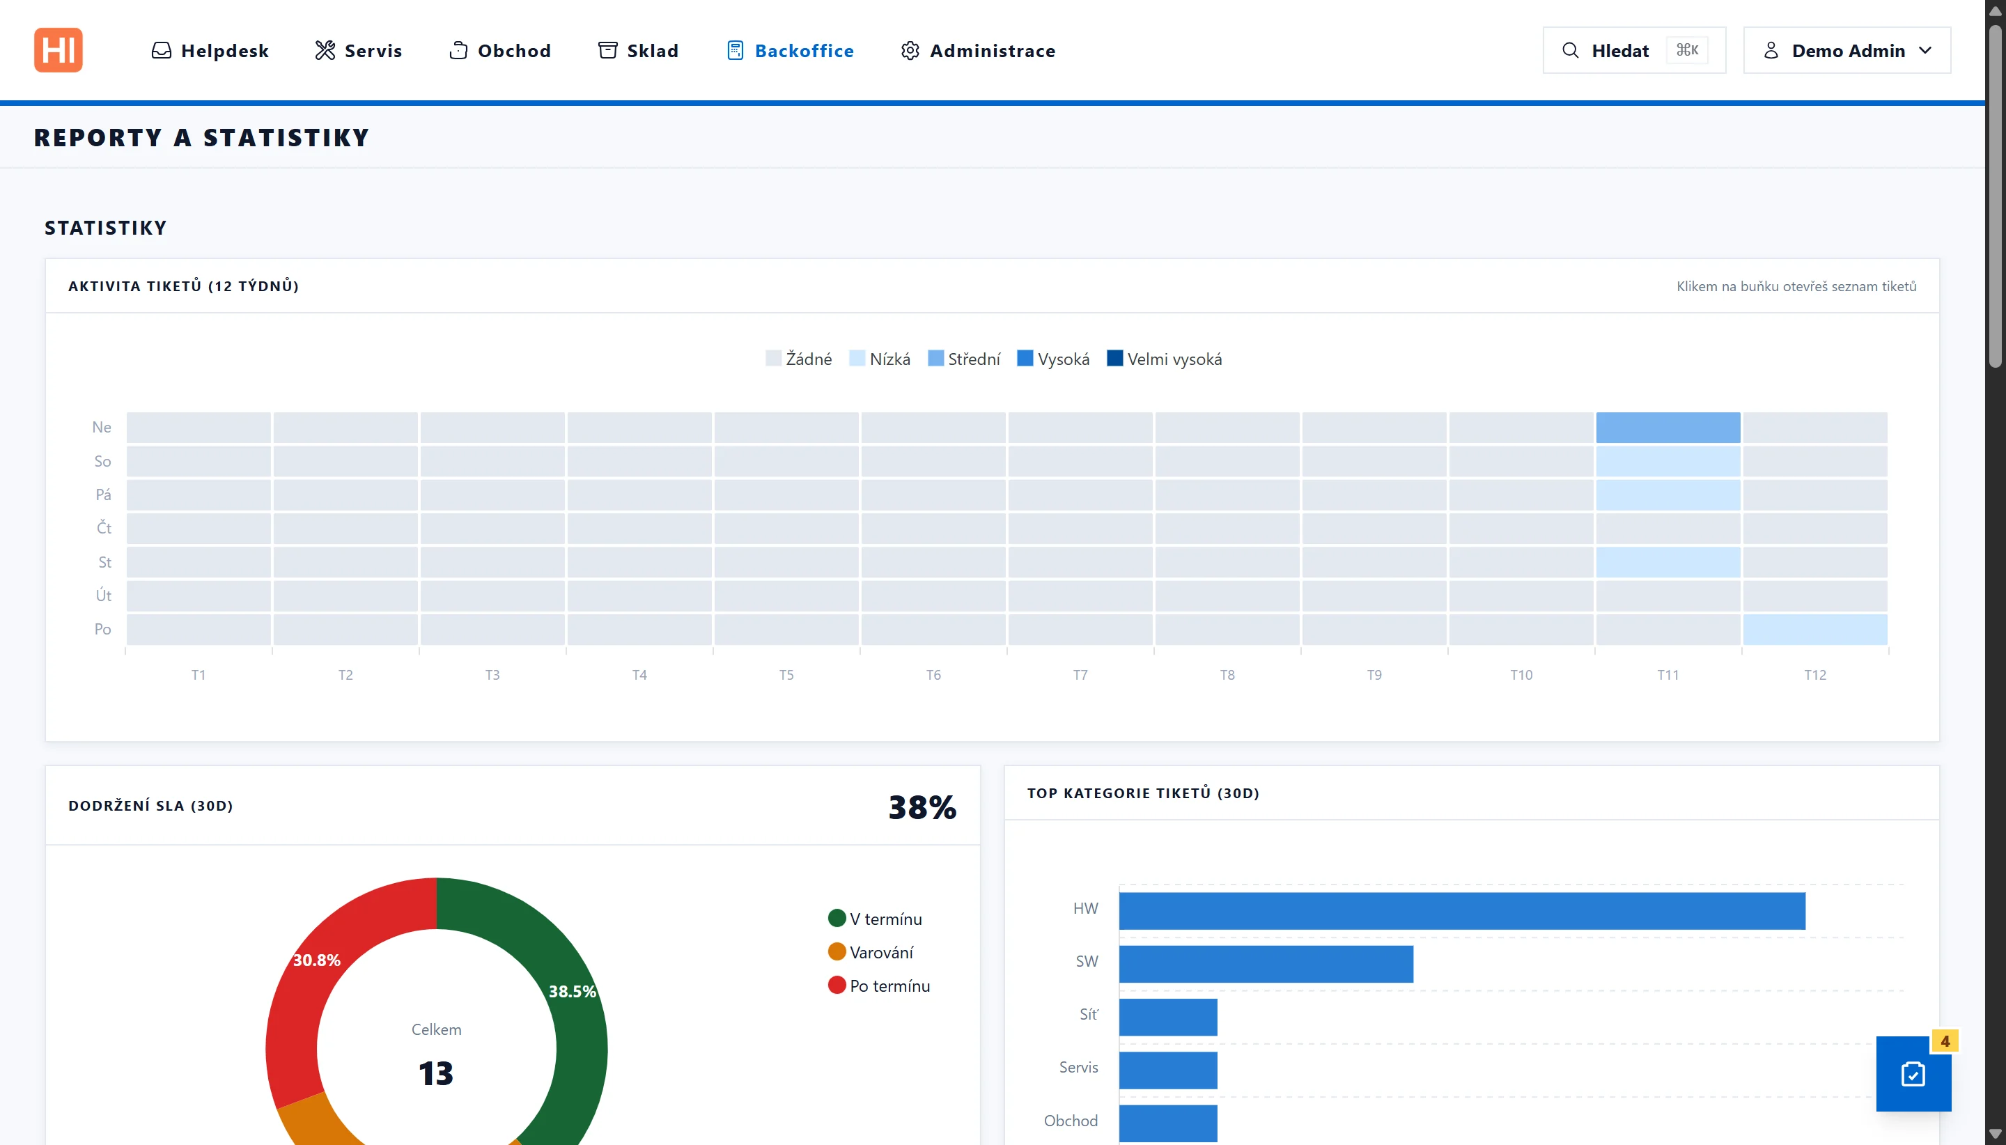Image resolution: width=2006 pixels, height=1145 pixels.
Task: Select the HW bar in top categories
Action: coord(1462,911)
